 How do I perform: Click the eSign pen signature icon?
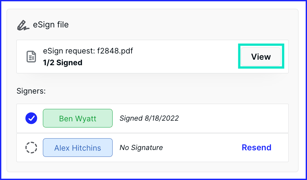(x=23, y=25)
